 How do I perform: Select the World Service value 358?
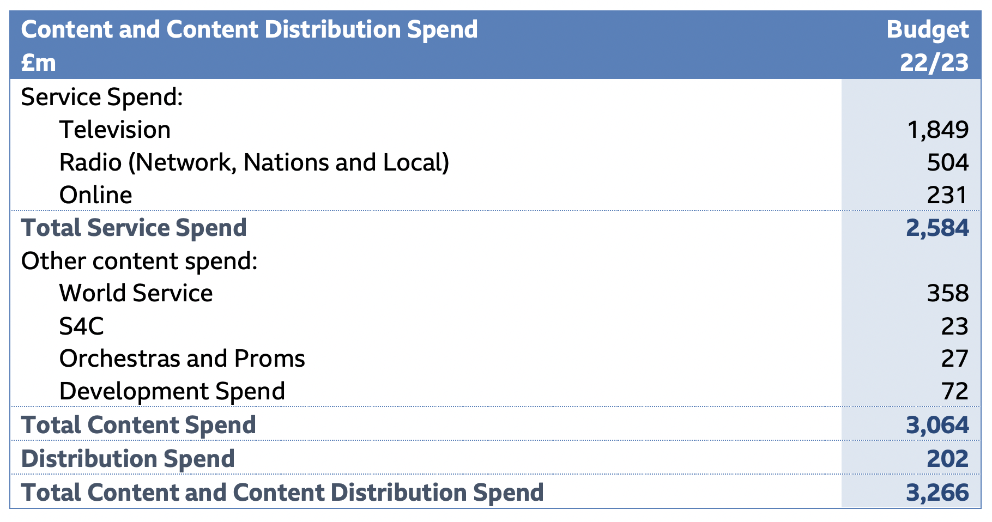click(x=947, y=294)
